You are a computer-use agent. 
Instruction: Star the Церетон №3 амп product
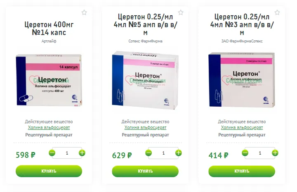[x=277, y=13]
